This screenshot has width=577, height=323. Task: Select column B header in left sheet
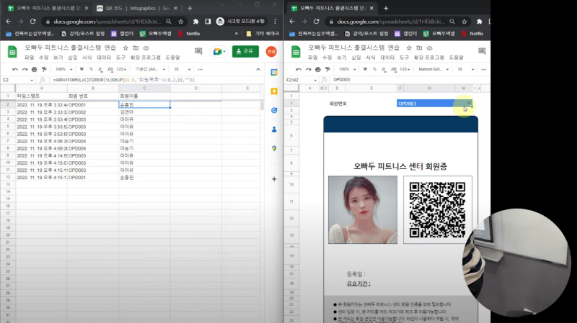pos(93,88)
